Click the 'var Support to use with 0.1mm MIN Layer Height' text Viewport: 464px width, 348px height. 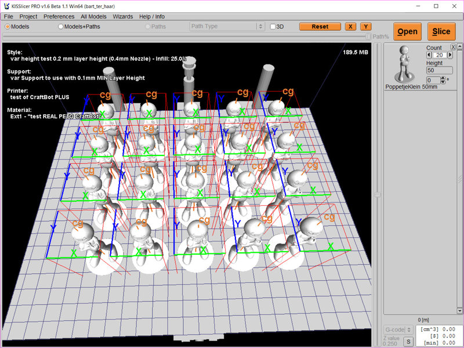tap(78, 78)
